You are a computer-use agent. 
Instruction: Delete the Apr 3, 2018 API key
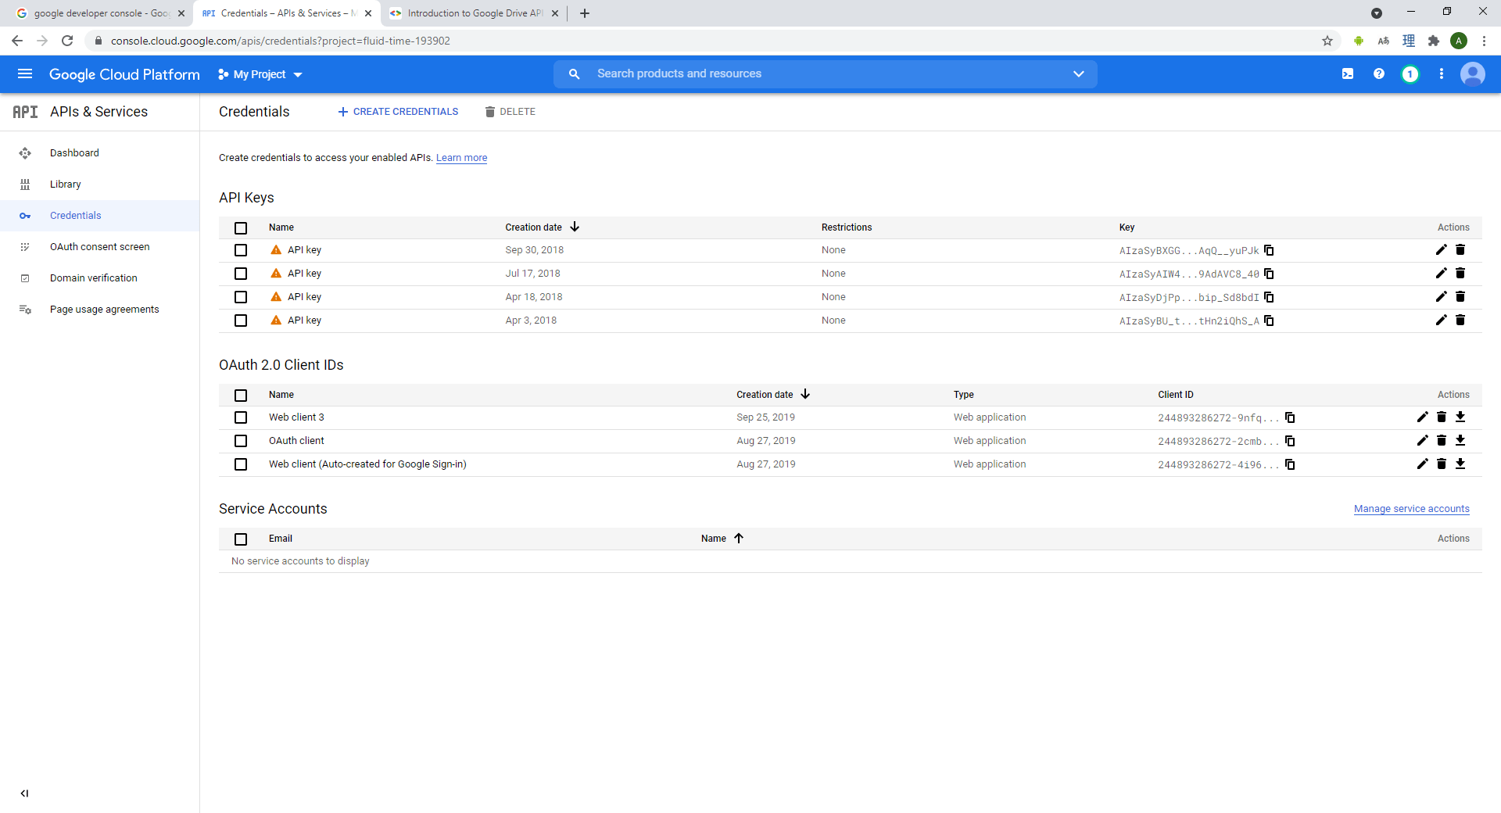pyautogui.click(x=1460, y=320)
